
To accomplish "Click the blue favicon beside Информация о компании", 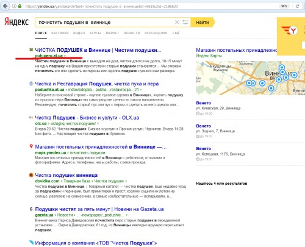I will (31, 242).
